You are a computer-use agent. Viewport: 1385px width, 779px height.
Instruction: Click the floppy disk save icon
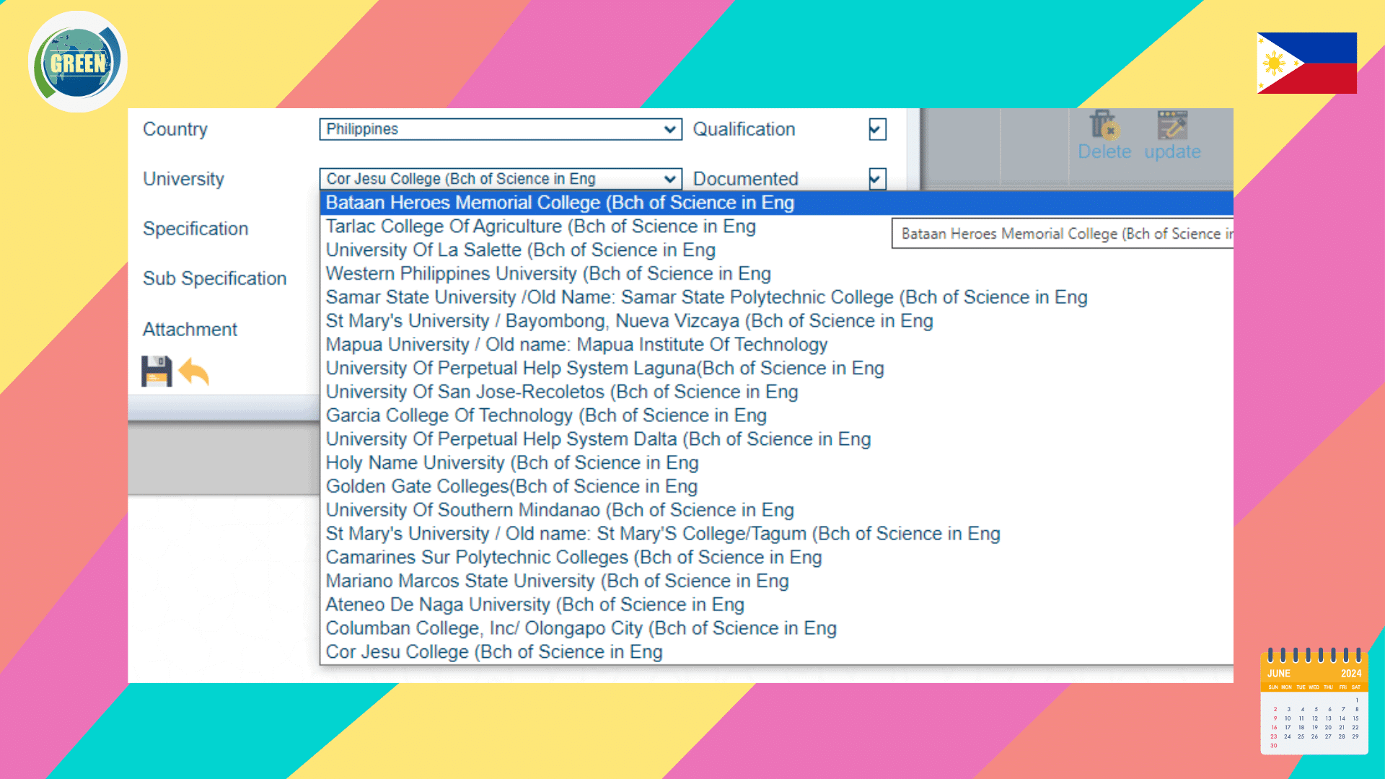point(157,372)
